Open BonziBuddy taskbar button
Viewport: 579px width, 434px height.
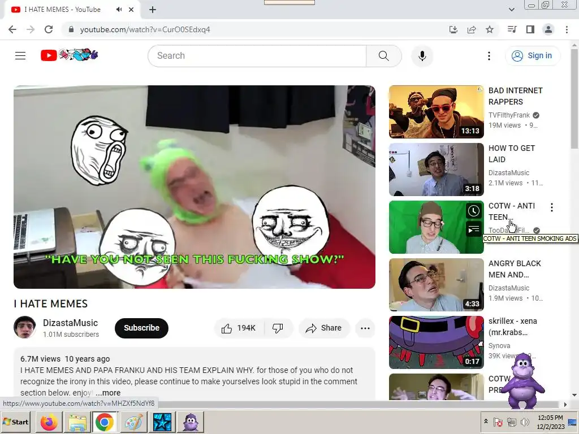click(x=190, y=422)
